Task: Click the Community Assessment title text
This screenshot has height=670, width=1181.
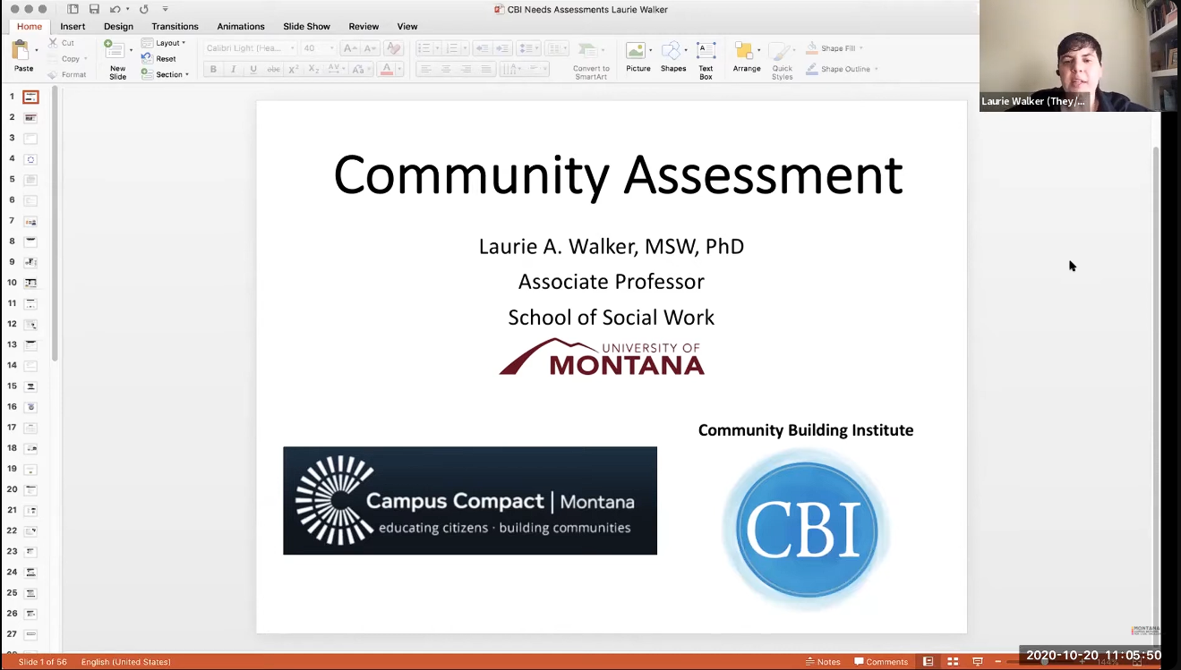Action: click(x=618, y=174)
